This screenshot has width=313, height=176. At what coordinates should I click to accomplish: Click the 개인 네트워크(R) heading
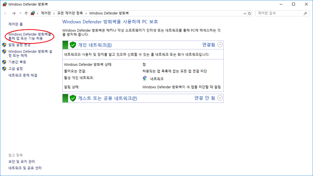95,45
